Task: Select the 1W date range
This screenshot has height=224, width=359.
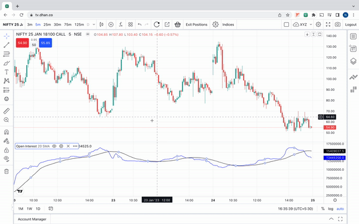Action: [x=29, y=208]
